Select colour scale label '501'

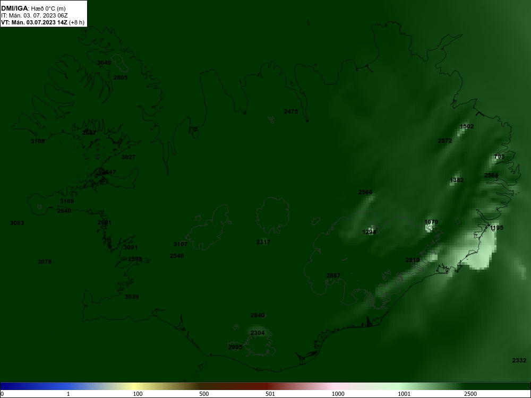coord(270,394)
